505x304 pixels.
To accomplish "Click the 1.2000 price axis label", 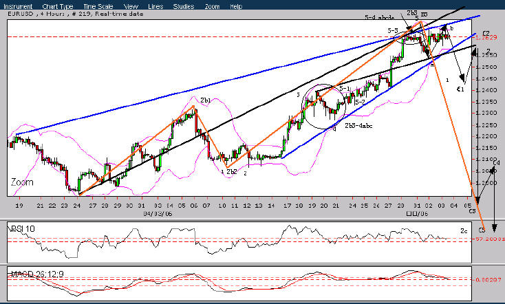I will tap(488, 182).
